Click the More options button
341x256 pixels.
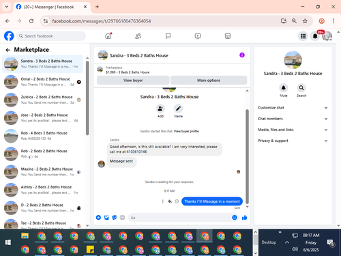coord(209,81)
